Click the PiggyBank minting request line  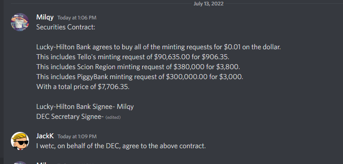139,77
